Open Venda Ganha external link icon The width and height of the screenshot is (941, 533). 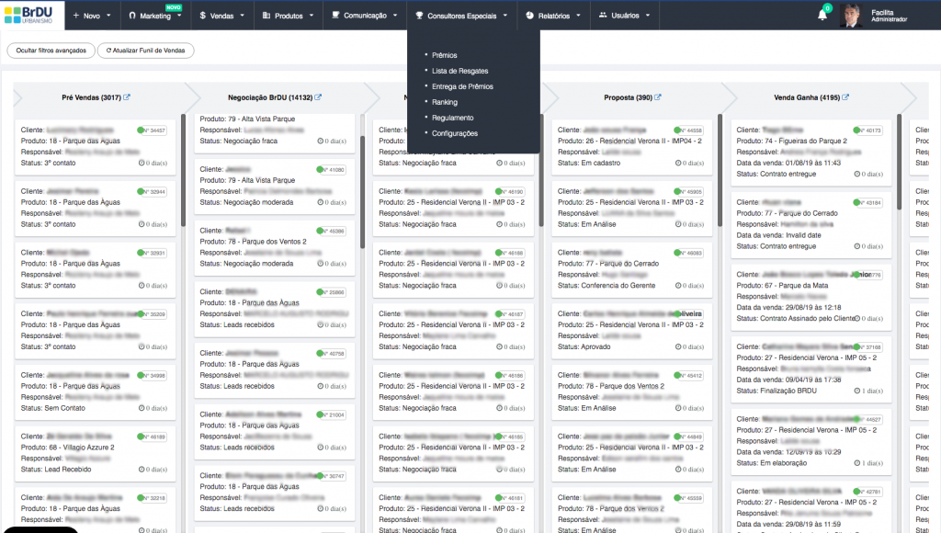pyautogui.click(x=845, y=97)
